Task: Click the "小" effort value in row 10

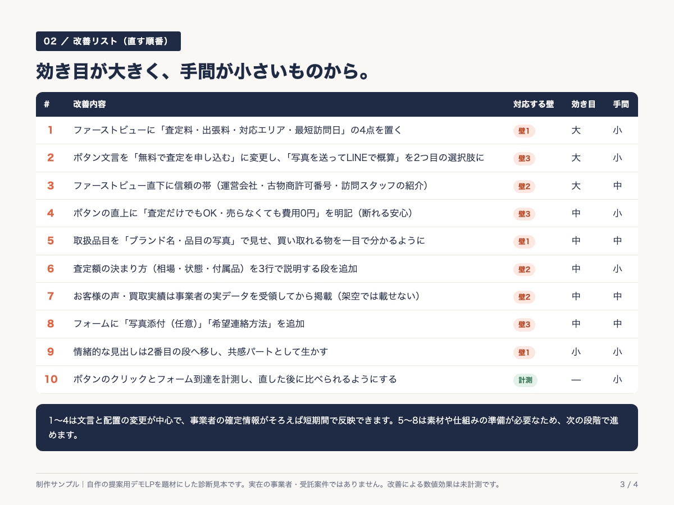Action: [x=617, y=379]
